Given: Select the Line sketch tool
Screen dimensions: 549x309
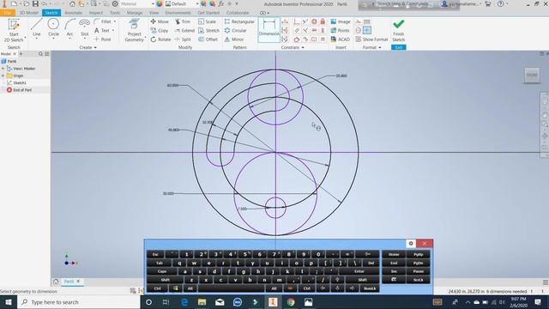Looking at the screenshot, I should coord(36,27).
